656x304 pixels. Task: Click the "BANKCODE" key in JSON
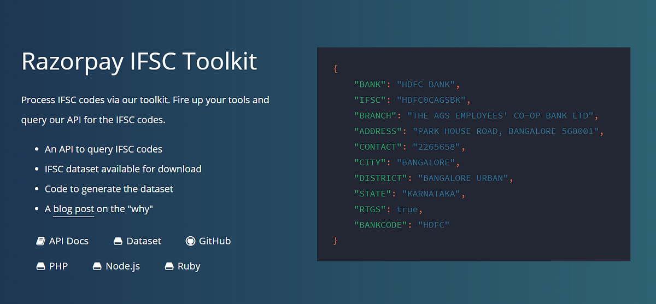pos(381,225)
